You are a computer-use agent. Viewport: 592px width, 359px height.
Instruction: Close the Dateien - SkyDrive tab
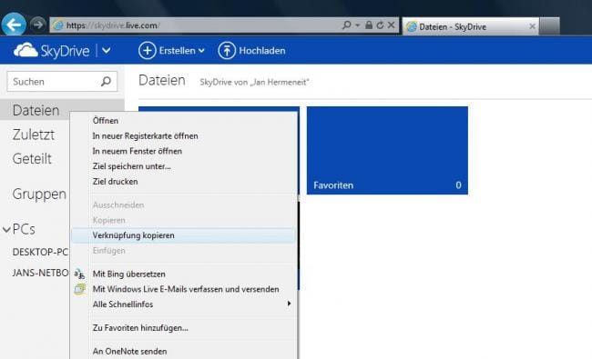click(532, 26)
